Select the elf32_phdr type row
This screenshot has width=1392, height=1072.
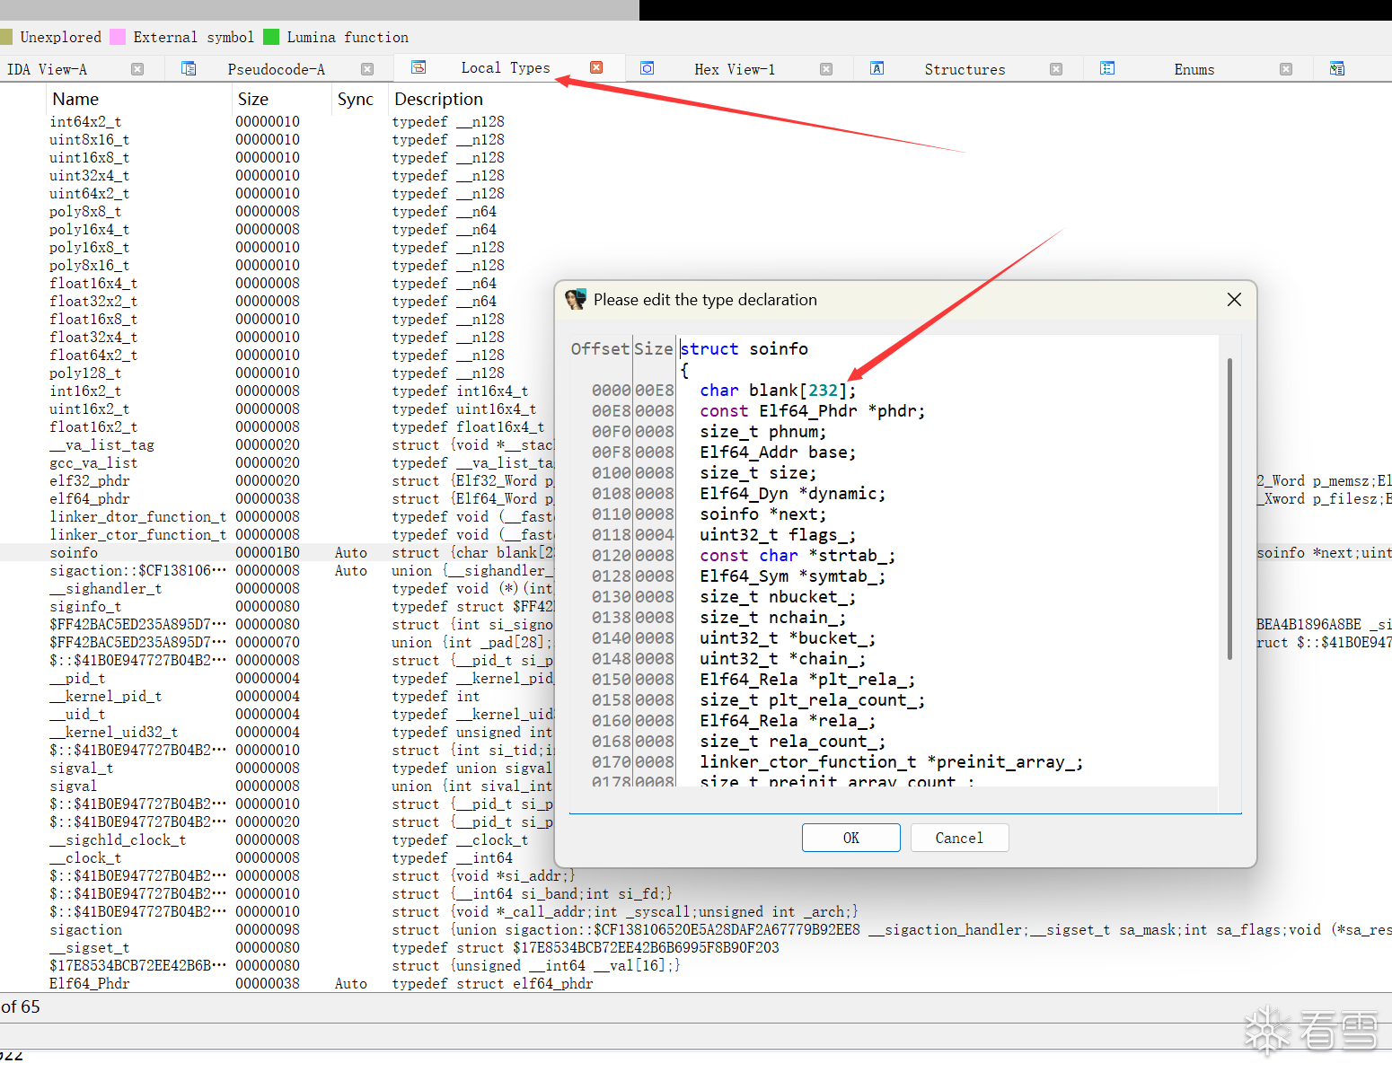coord(696,480)
